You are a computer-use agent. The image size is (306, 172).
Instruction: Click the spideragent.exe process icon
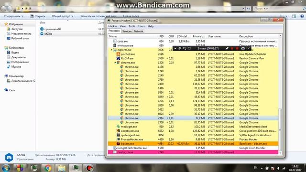(118, 135)
